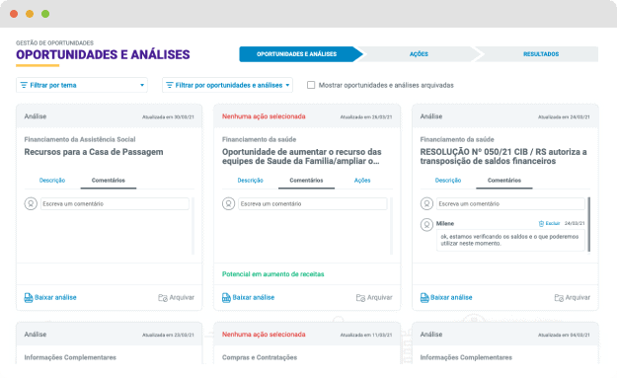Click filter icon in Filtrar por oportunidades e análises
The image size is (617, 378).
point(170,85)
